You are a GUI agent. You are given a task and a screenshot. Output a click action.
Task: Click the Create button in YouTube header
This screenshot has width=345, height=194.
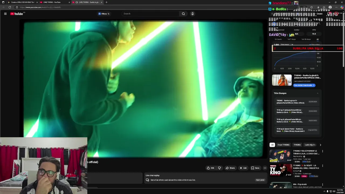[x=319, y=14]
